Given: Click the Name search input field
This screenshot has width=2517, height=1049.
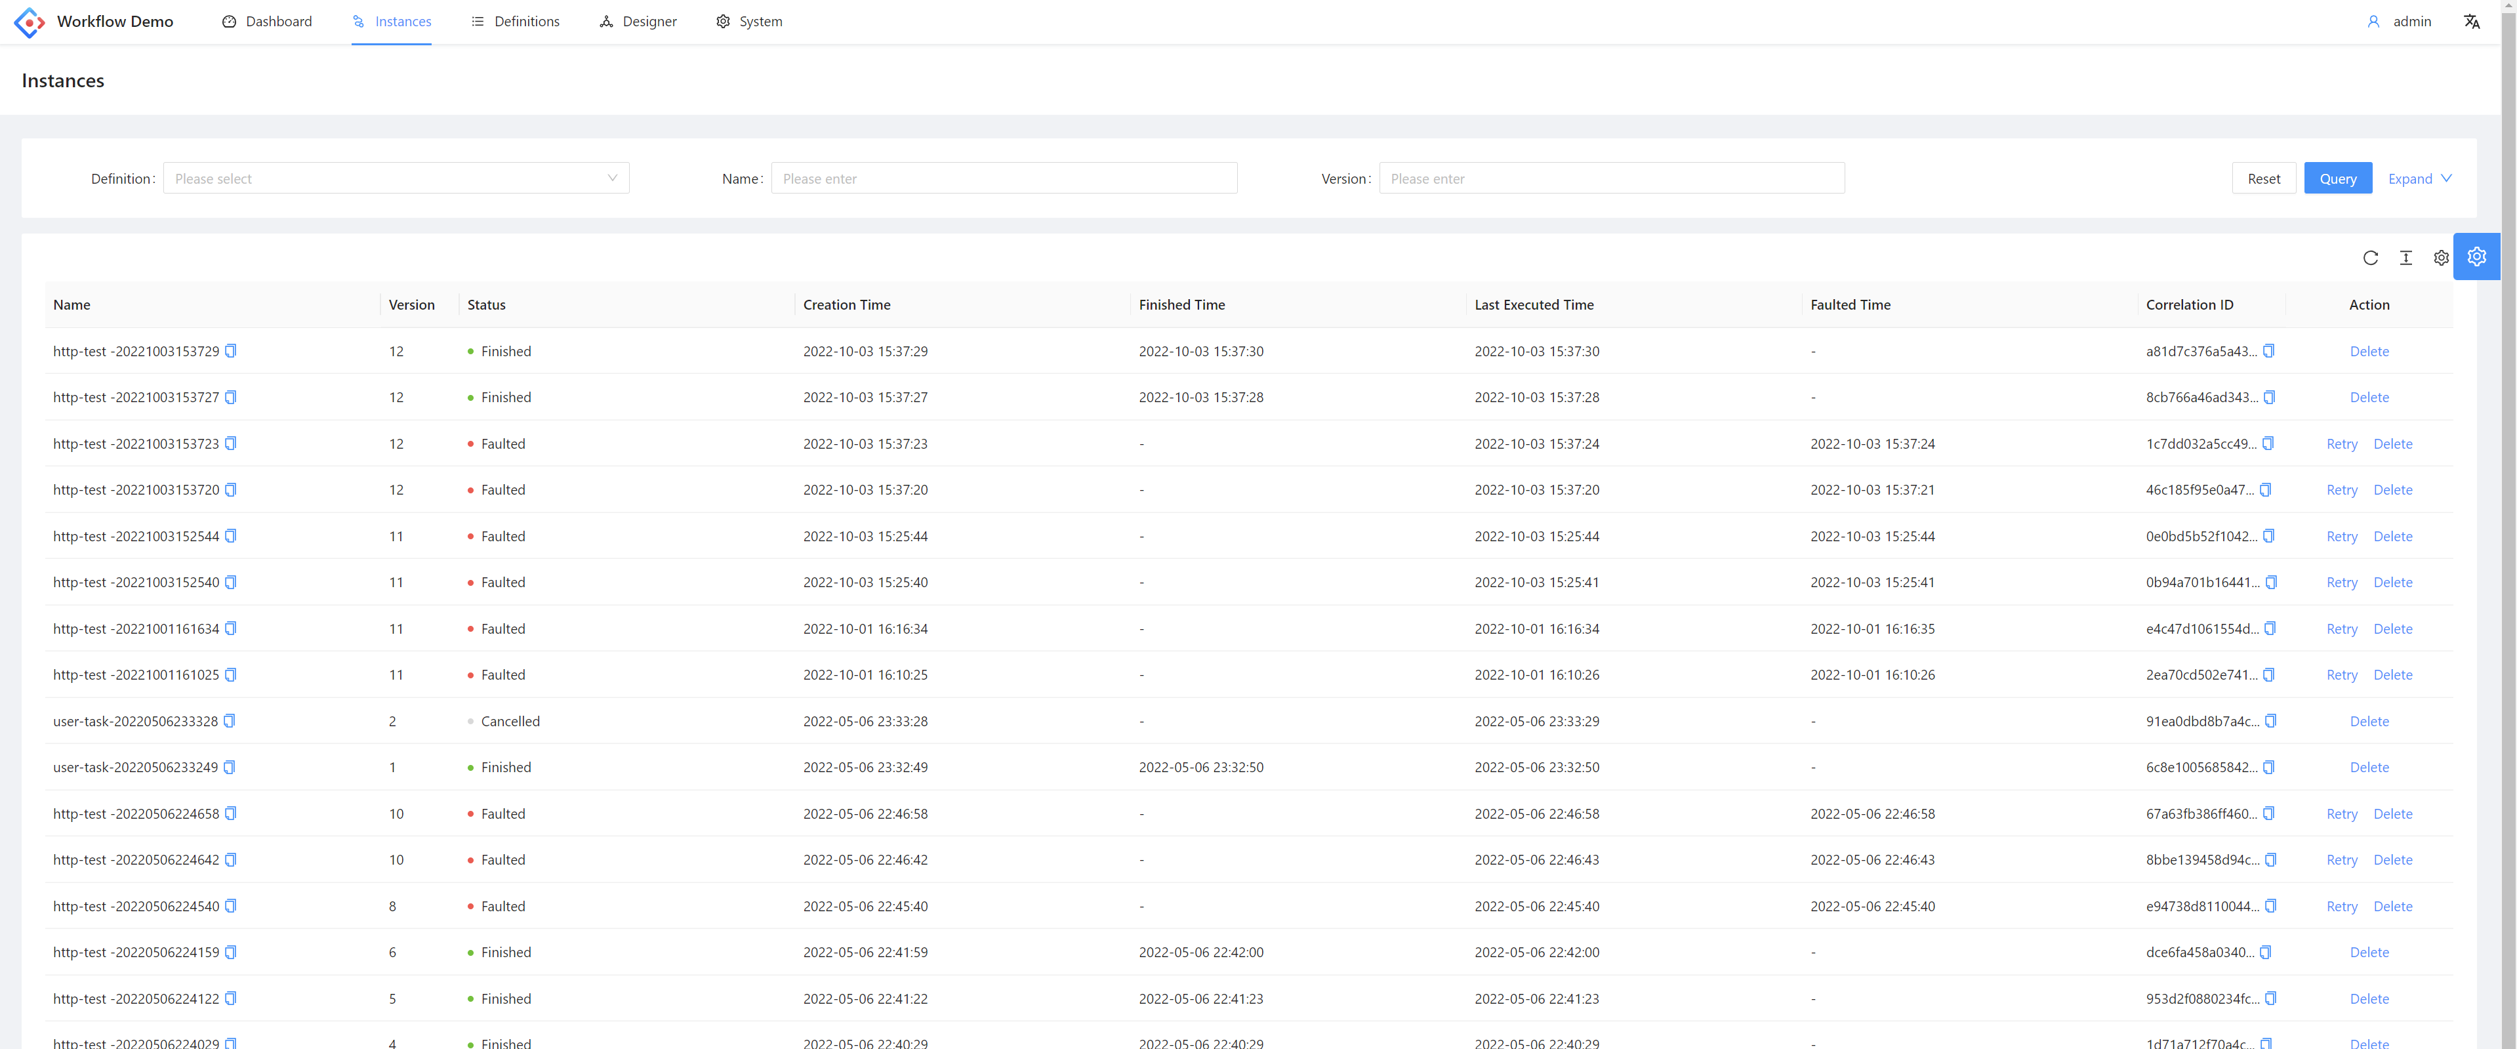Looking at the screenshot, I should [1004, 178].
